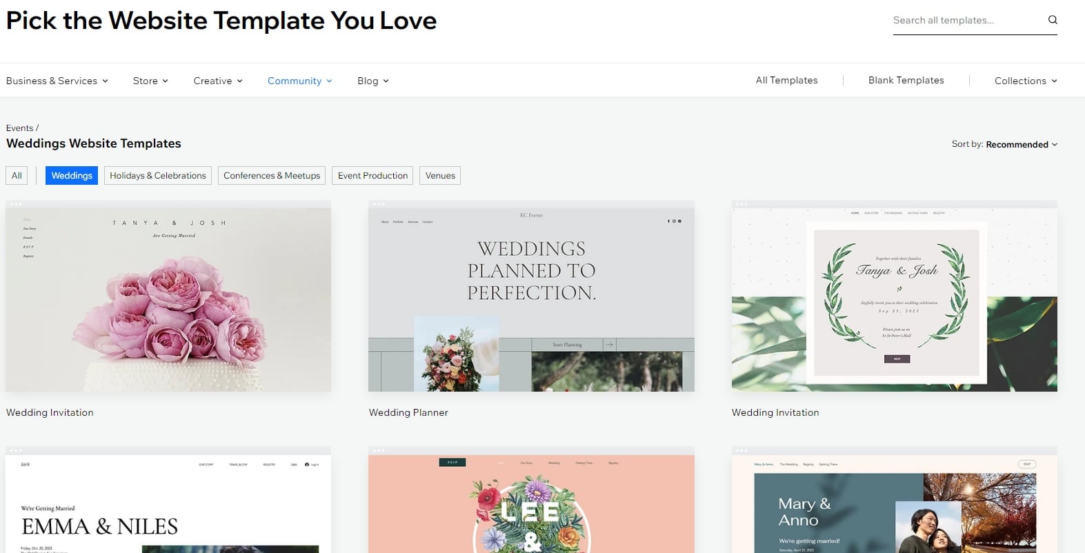Click the Events breadcrumb link

pyautogui.click(x=19, y=128)
